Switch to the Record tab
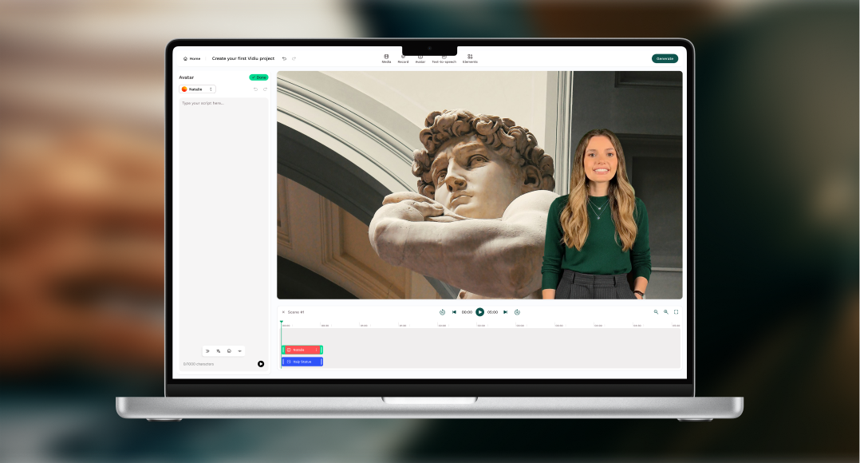860x463 pixels. point(403,58)
